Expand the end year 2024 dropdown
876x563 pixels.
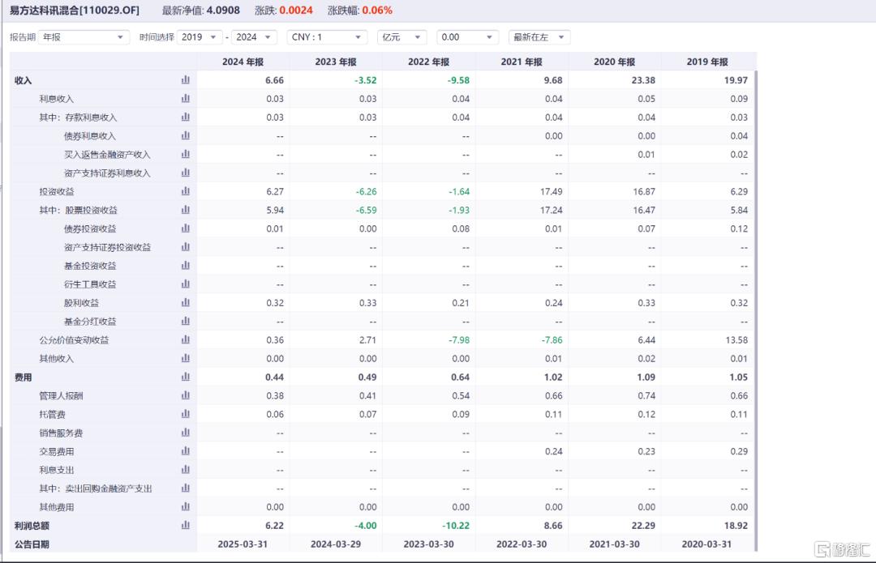pyautogui.click(x=254, y=36)
